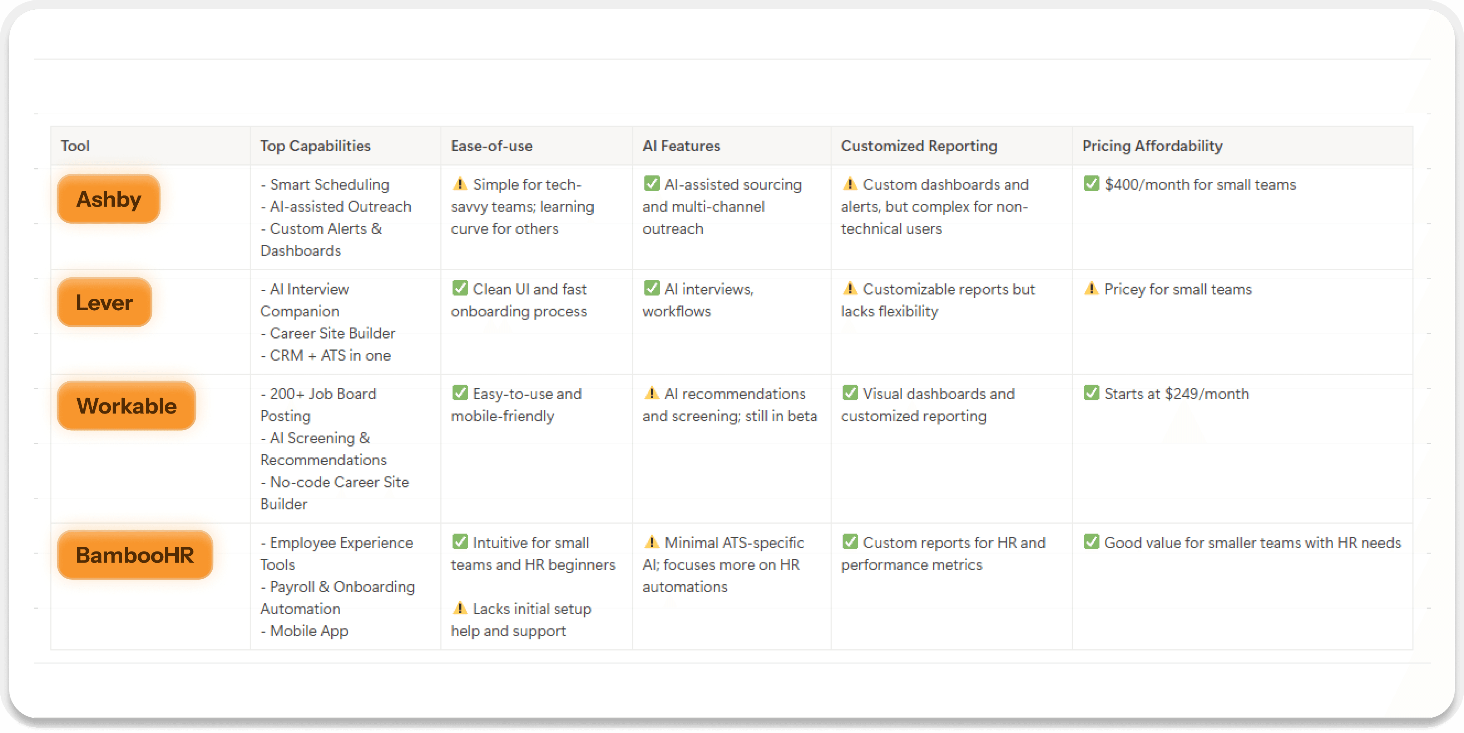
Task: Click warning icon next to 'Lacks initial setup help'
Action: coord(460,608)
